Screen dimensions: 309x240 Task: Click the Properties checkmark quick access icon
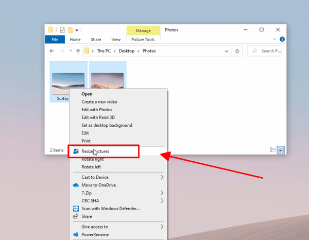[62, 30]
